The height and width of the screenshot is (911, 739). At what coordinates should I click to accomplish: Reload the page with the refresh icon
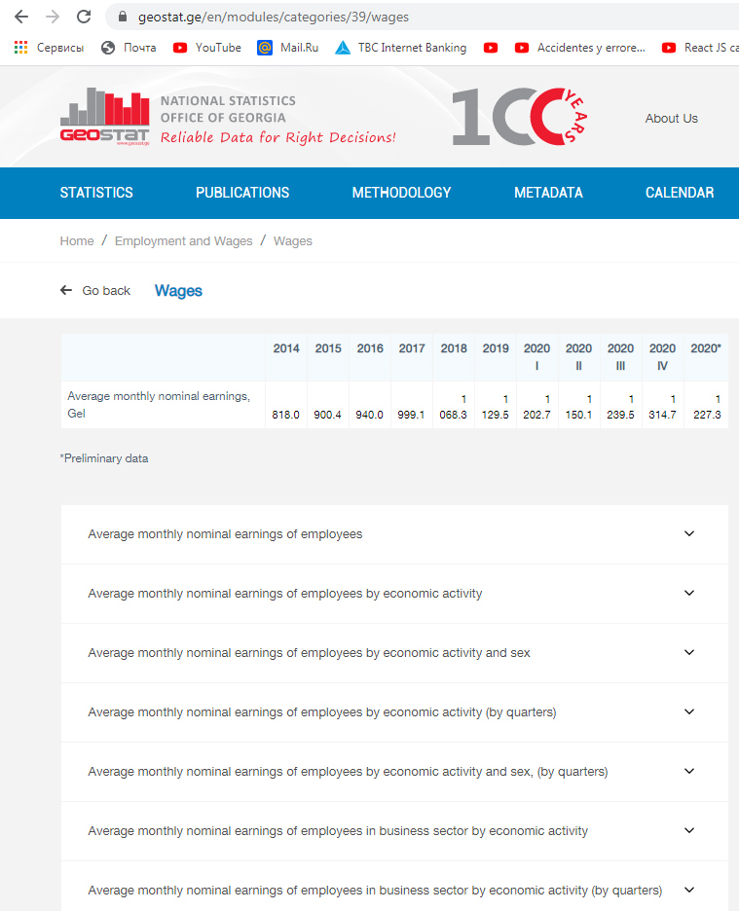[x=84, y=17]
